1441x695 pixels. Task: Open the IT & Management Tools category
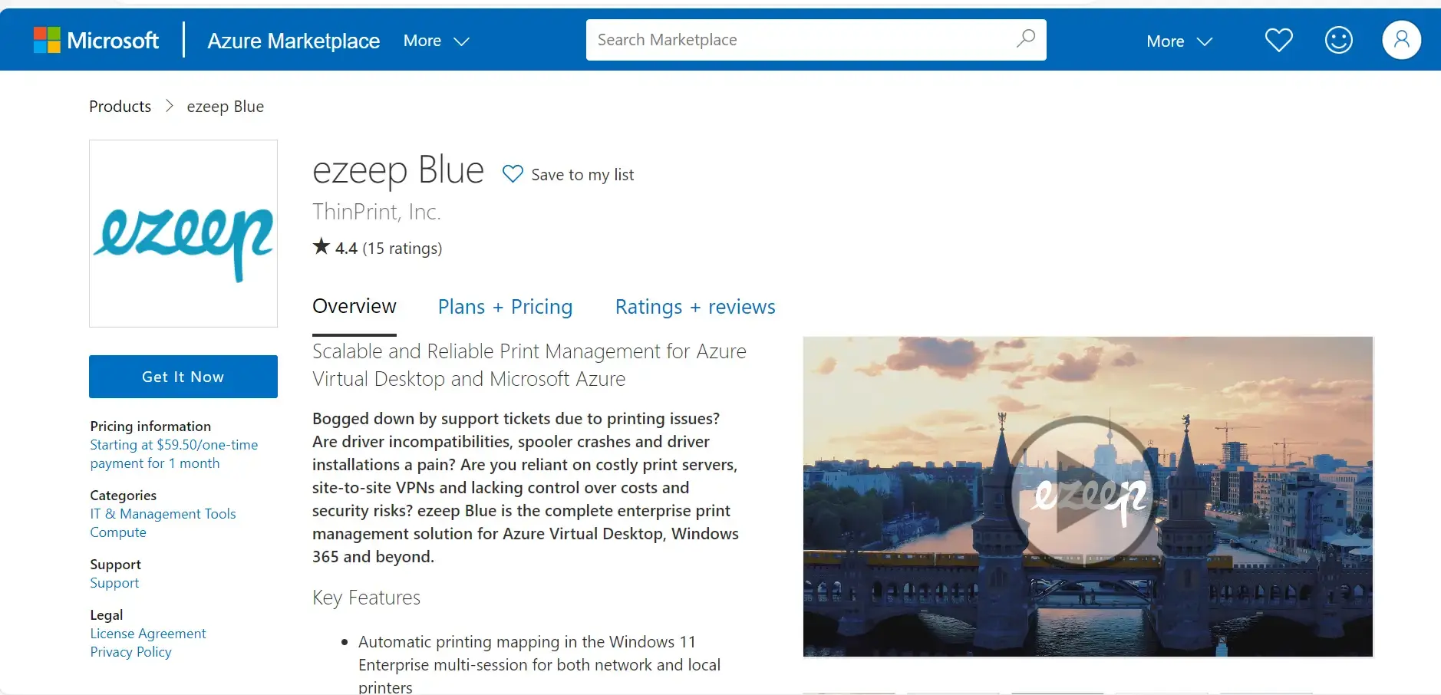(162, 513)
